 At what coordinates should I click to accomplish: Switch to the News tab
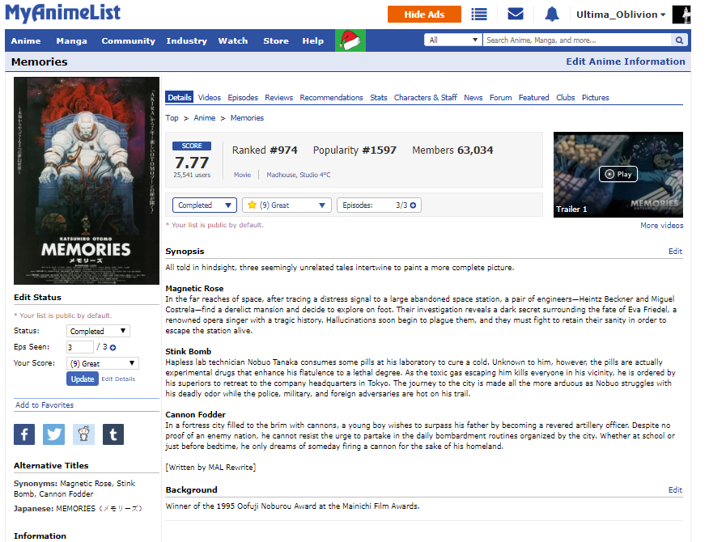(x=473, y=98)
